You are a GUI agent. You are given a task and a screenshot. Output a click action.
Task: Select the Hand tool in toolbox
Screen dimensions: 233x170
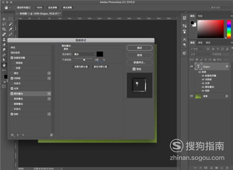click(4, 65)
